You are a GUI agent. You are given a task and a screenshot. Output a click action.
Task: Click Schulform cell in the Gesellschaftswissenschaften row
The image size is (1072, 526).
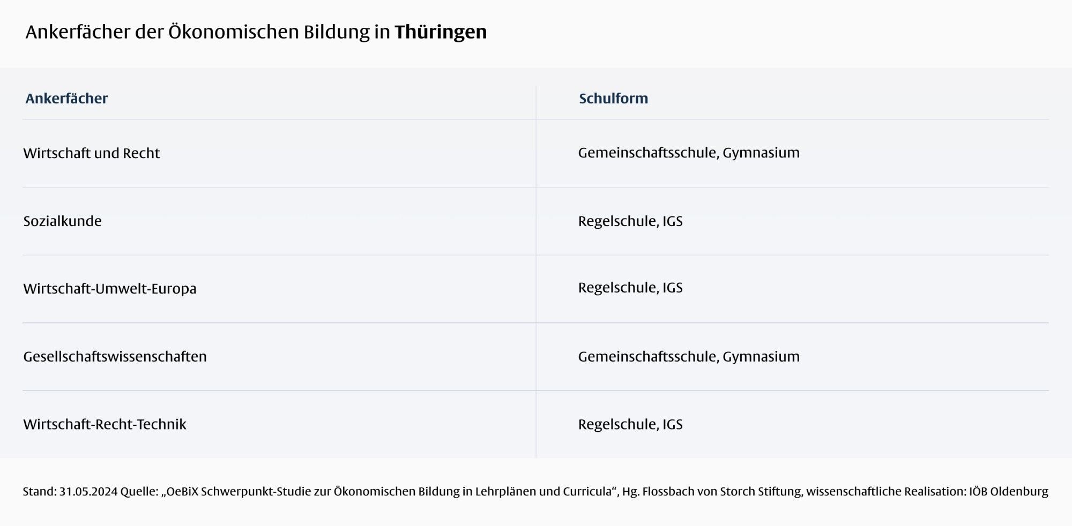click(x=688, y=357)
